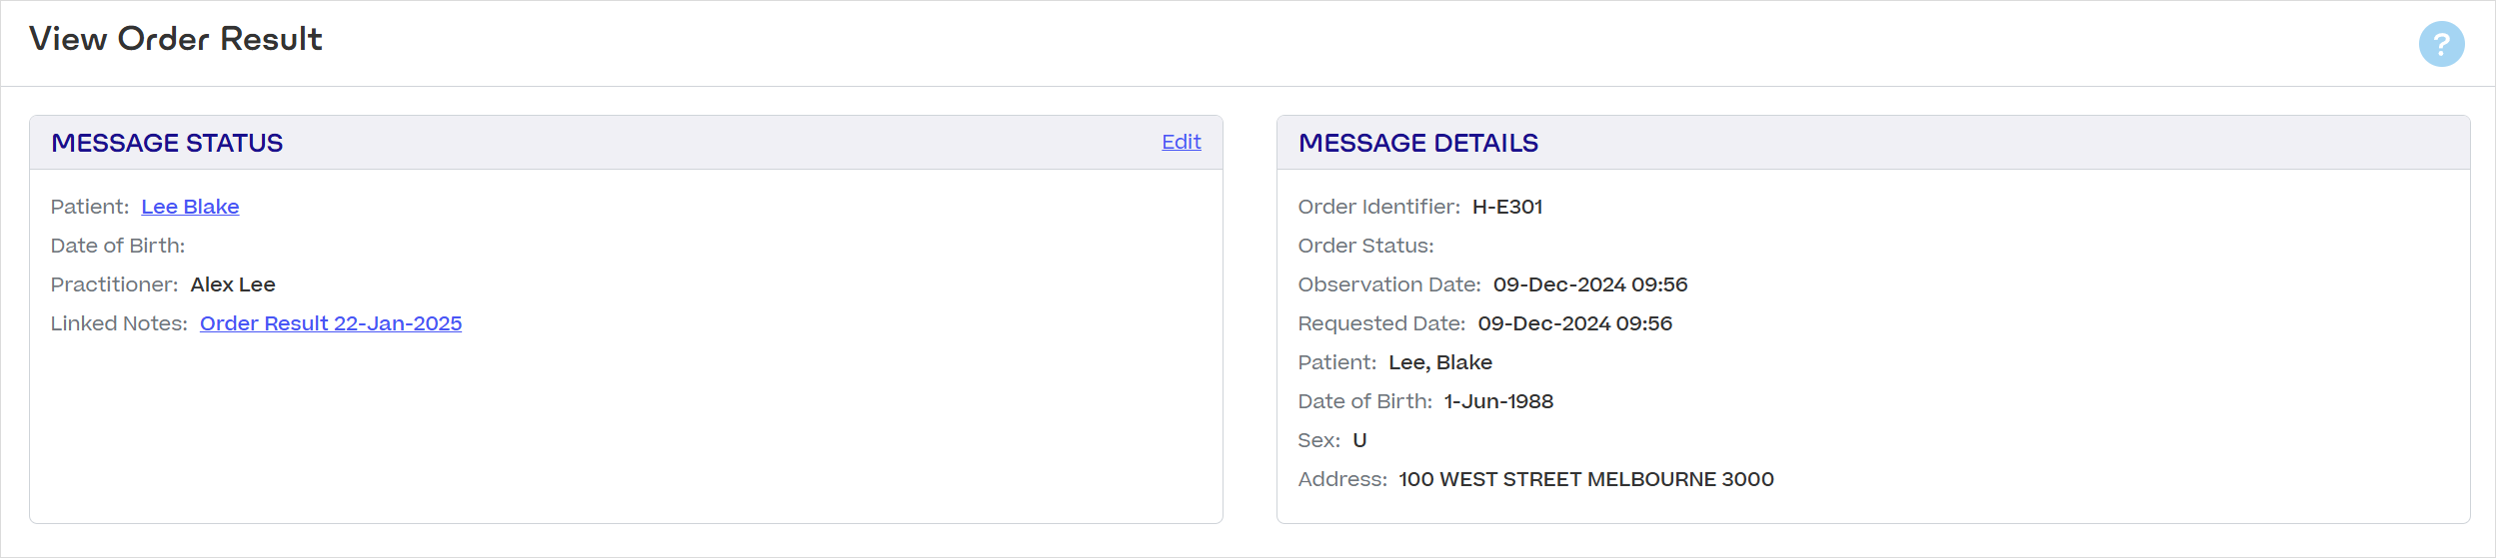
Task: Open the help question mark icon
Action: [x=2441, y=44]
